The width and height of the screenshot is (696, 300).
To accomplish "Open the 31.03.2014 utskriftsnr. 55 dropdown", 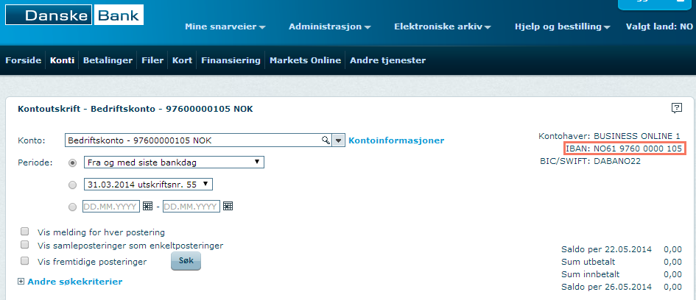I will pos(148,185).
